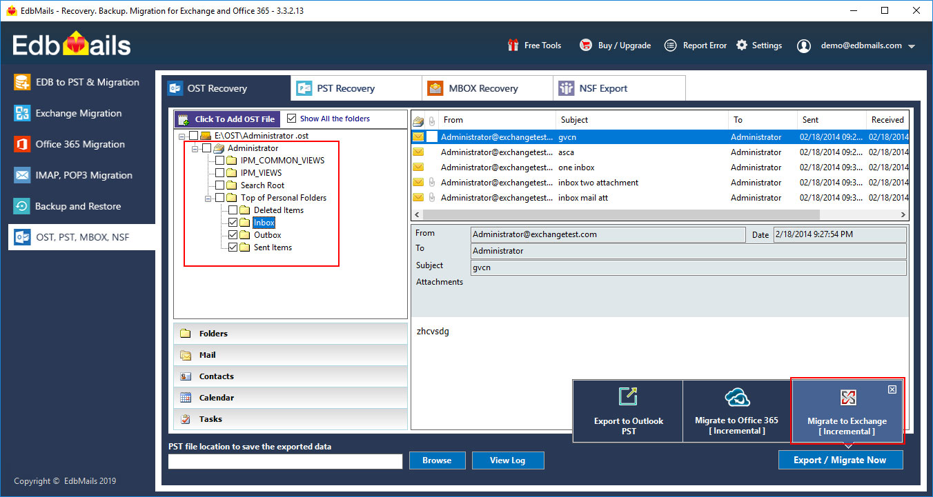Screen dimensions: 933x497
Task: Check the Administrator mailbox checkbox
Action: point(206,148)
